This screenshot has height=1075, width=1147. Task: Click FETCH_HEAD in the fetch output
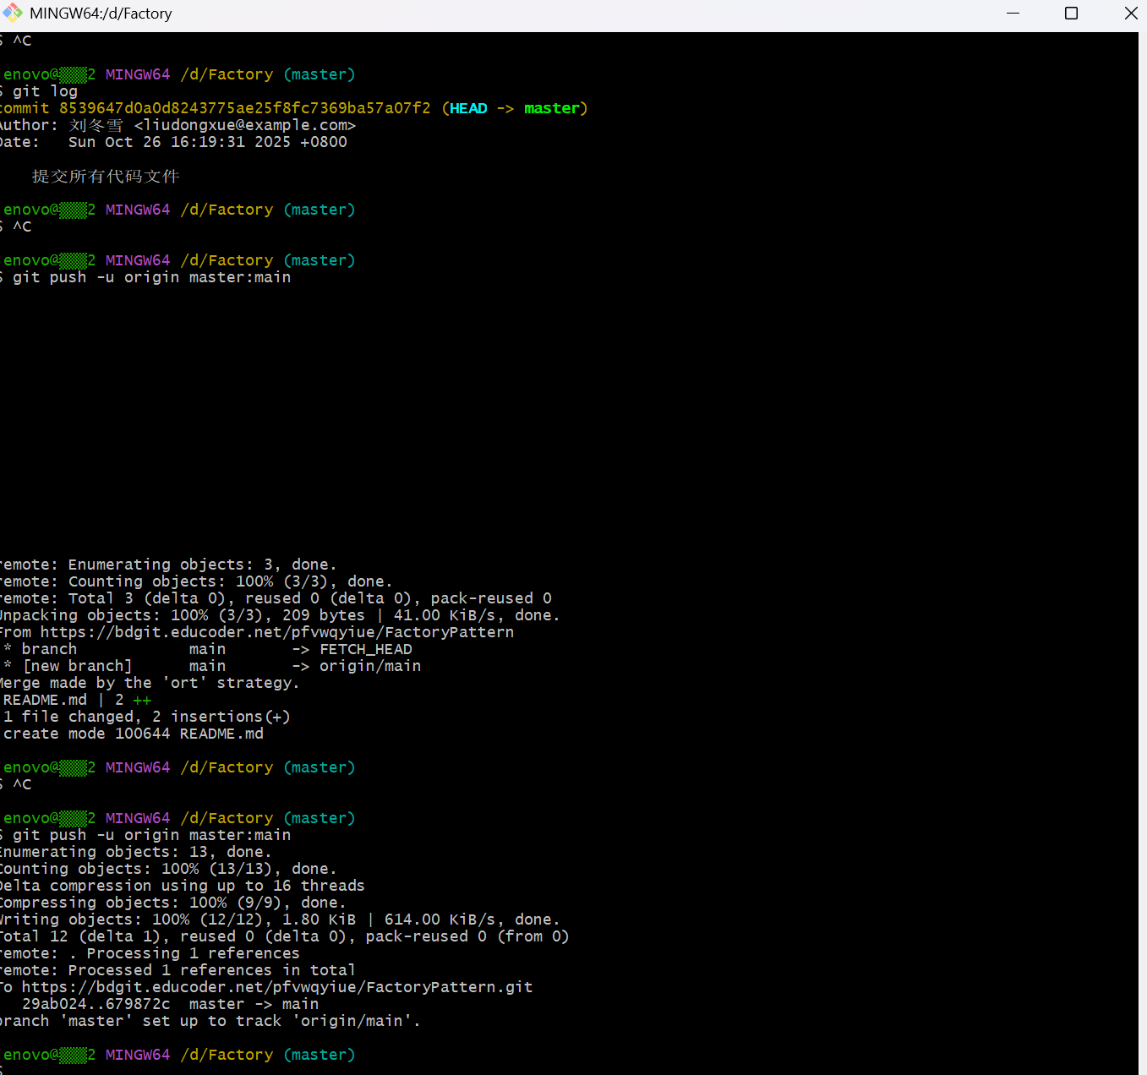(365, 649)
